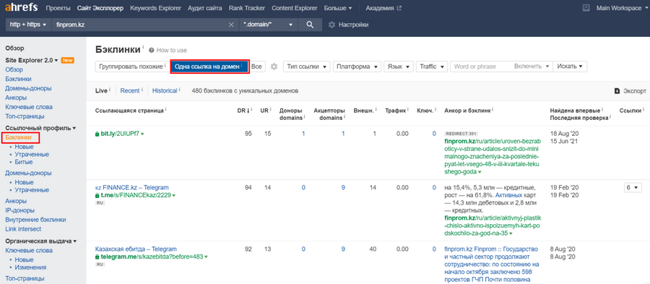This screenshot has height=284, width=650.
Task: Open the Платформа filter dropdown
Action: 357,66
